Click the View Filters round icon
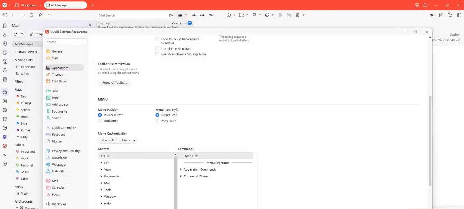 pos(190,23)
